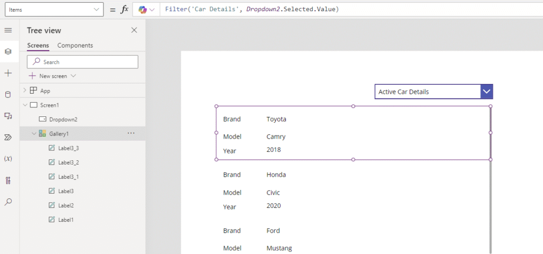Open the Data cylinder icon
The height and width of the screenshot is (254, 543).
click(x=8, y=94)
